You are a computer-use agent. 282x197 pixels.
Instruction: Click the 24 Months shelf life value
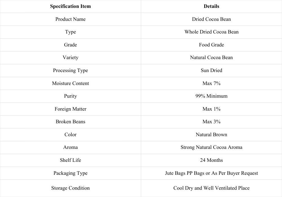point(211,160)
